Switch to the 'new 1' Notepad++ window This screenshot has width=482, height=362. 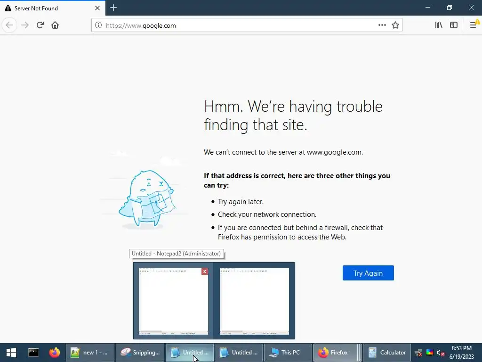[x=90, y=353]
